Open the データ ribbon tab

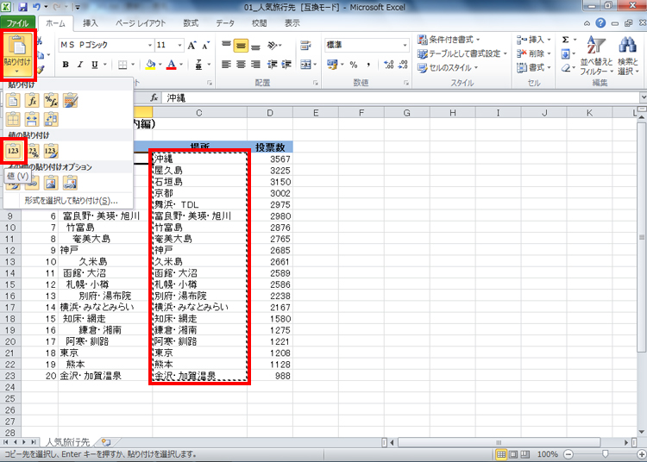tap(225, 23)
